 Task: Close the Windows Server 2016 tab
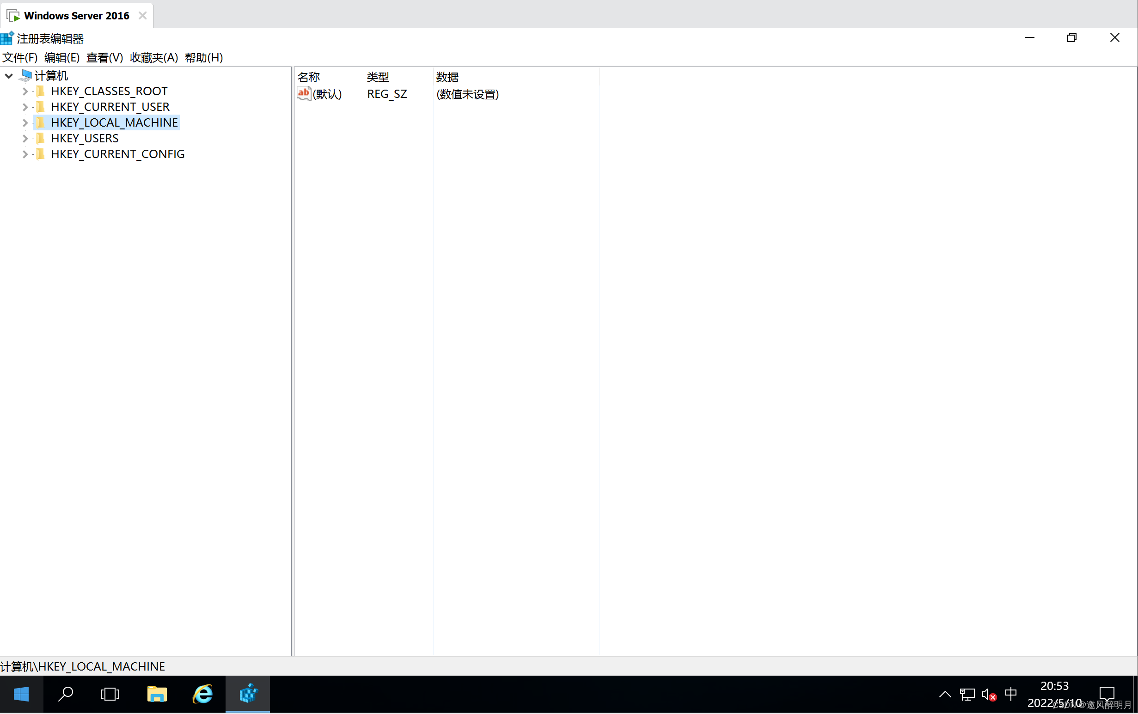tap(142, 16)
